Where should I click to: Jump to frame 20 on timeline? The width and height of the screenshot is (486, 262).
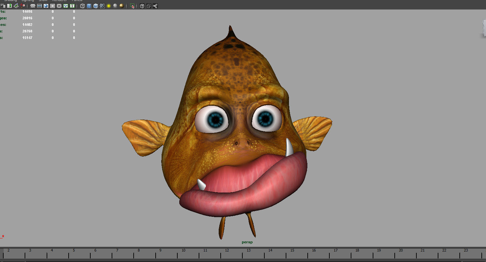pyautogui.click(x=401, y=251)
